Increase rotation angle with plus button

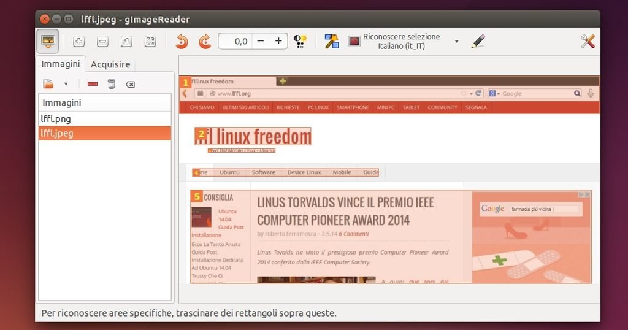pyautogui.click(x=278, y=41)
